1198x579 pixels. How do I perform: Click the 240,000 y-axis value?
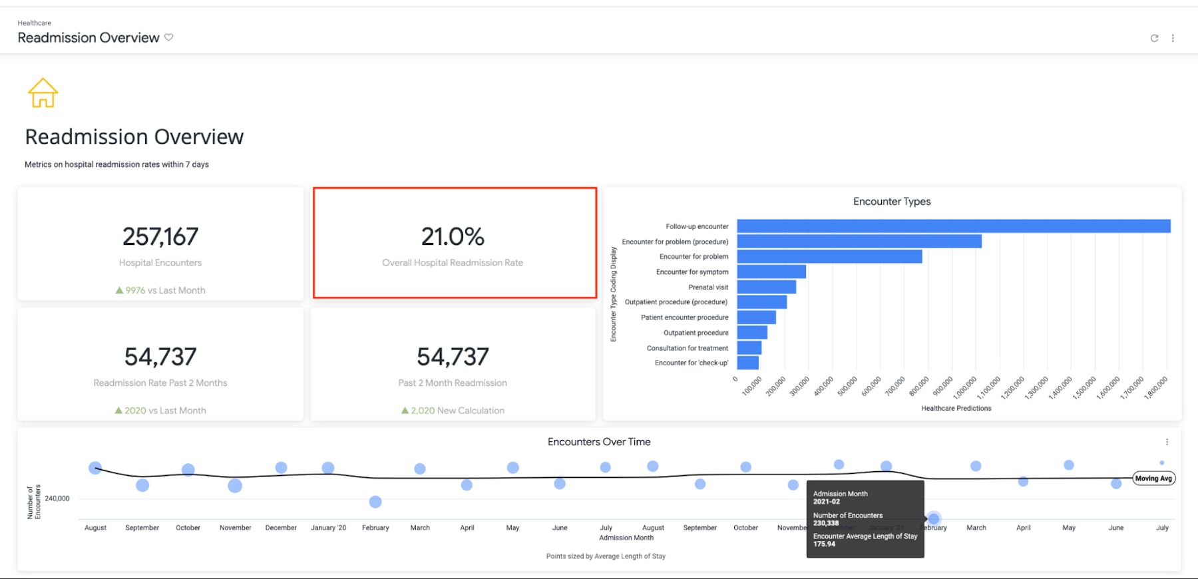point(57,498)
